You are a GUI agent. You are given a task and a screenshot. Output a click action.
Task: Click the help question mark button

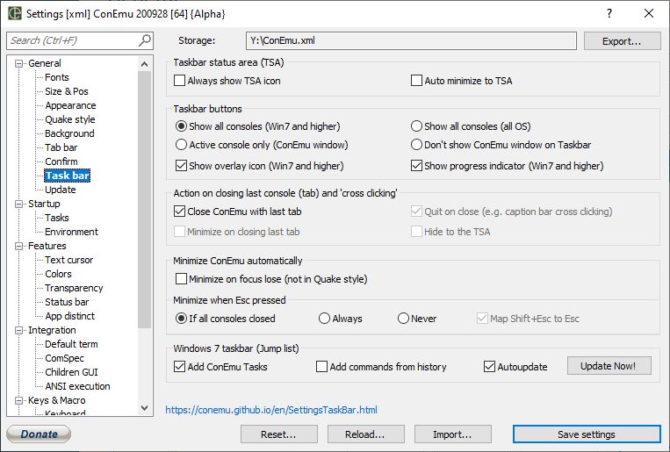tap(609, 13)
